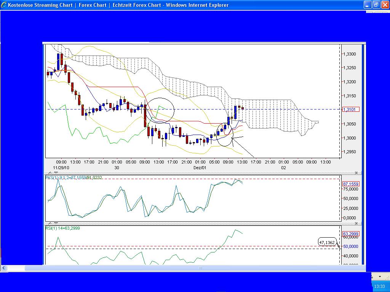
Task: Open the taskbar dropdown arrow near the tray
Action: pyautogui.click(x=380, y=276)
